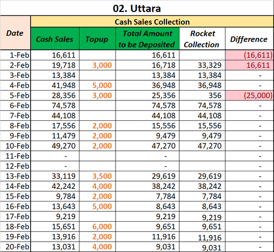Click the 33,329 rocket collection cell
This screenshot has height=252, width=274.
(202, 65)
